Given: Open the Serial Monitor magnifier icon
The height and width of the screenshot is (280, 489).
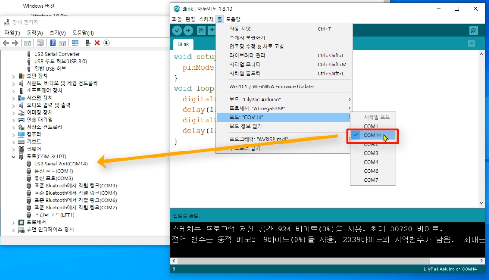Looking at the screenshot, I should pyautogui.click(x=474, y=30).
